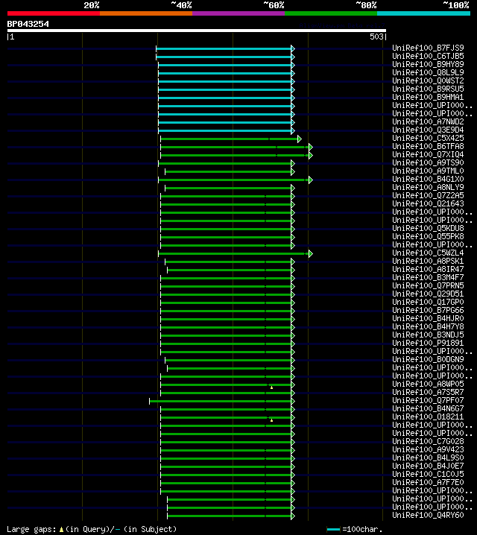Select the UniRef100_Q4RY60 label
The image size is (477, 535).
tap(428, 515)
